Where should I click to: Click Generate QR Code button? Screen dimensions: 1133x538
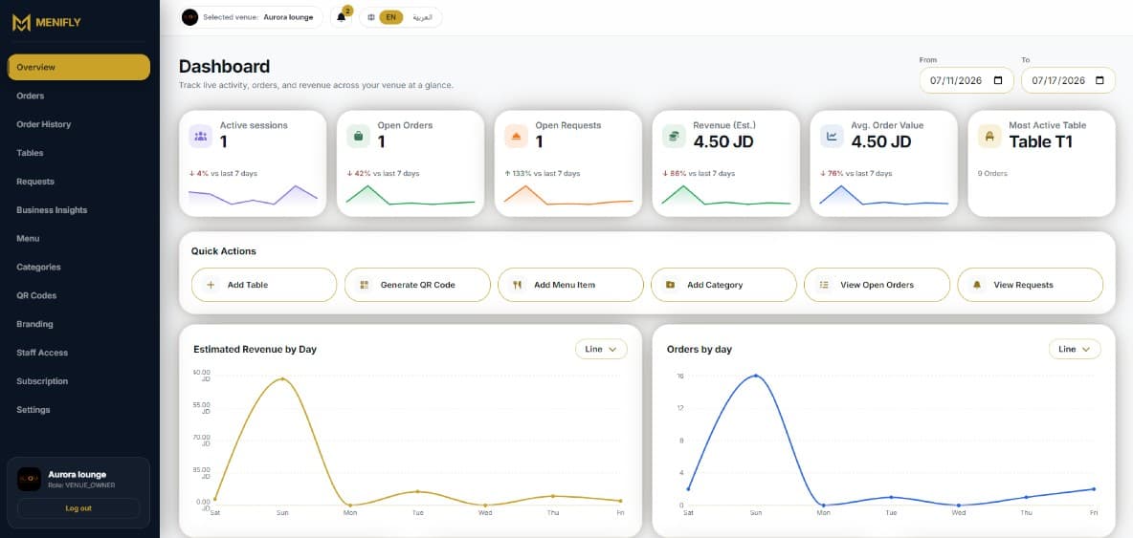[x=417, y=285]
